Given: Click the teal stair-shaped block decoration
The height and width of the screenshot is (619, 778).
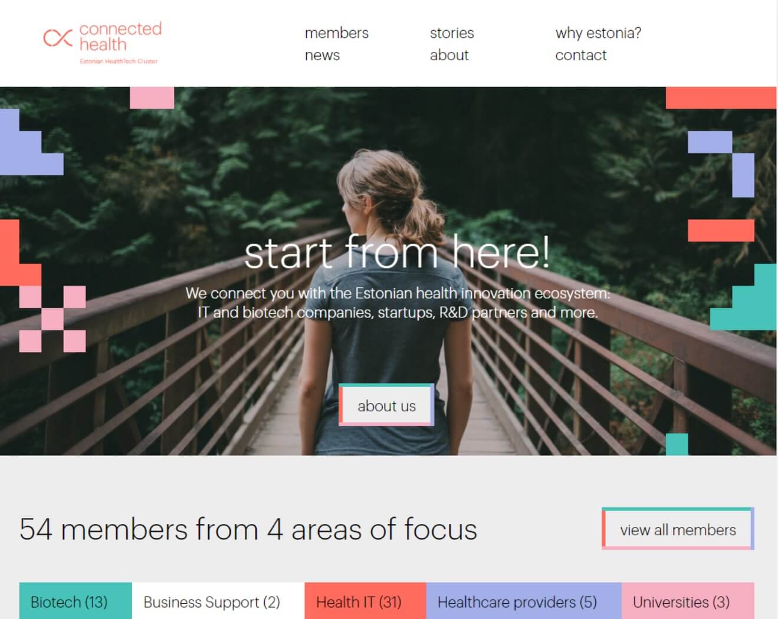Looking at the screenshot, I should (x=743, y=297).
